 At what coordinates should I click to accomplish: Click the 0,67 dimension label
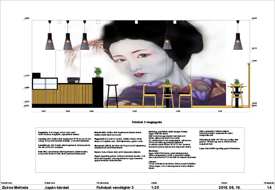(x=44, y=111)
